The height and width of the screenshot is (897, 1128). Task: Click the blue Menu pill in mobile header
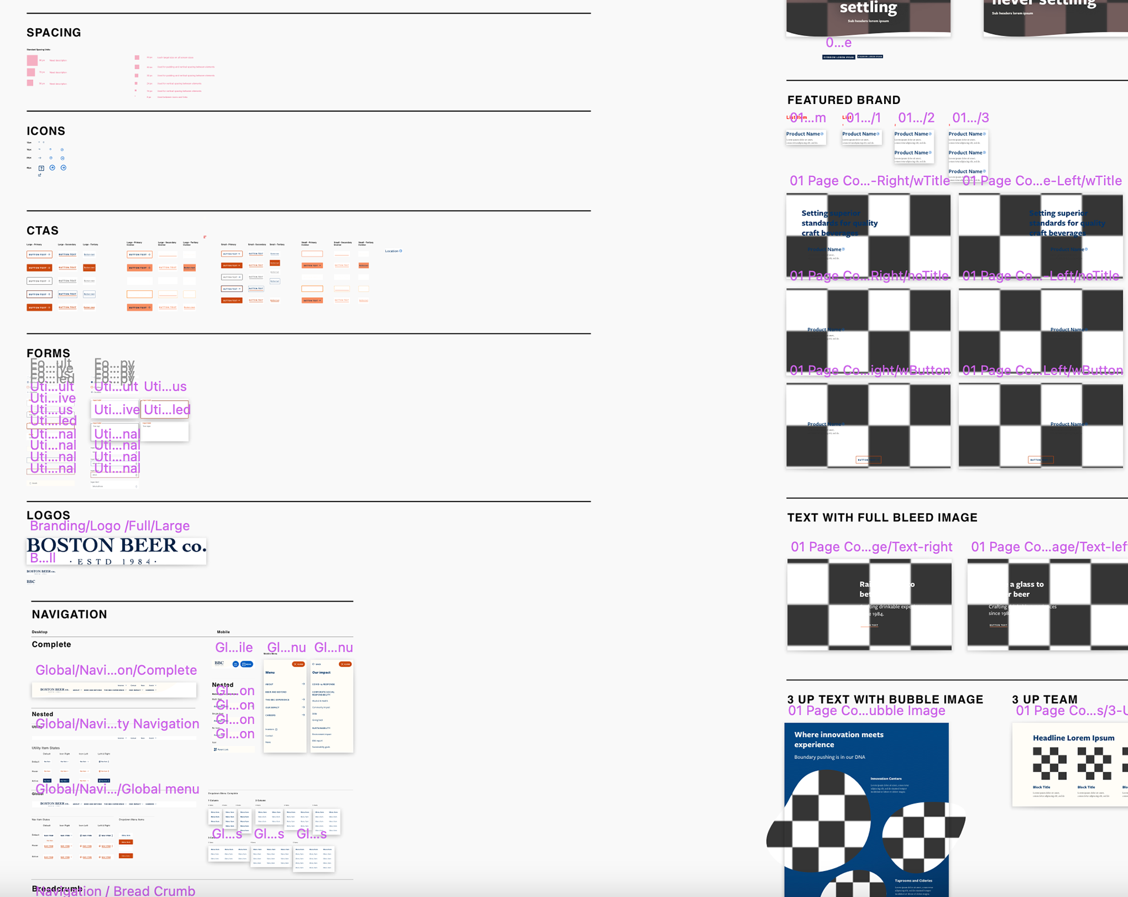coord(247,664)
